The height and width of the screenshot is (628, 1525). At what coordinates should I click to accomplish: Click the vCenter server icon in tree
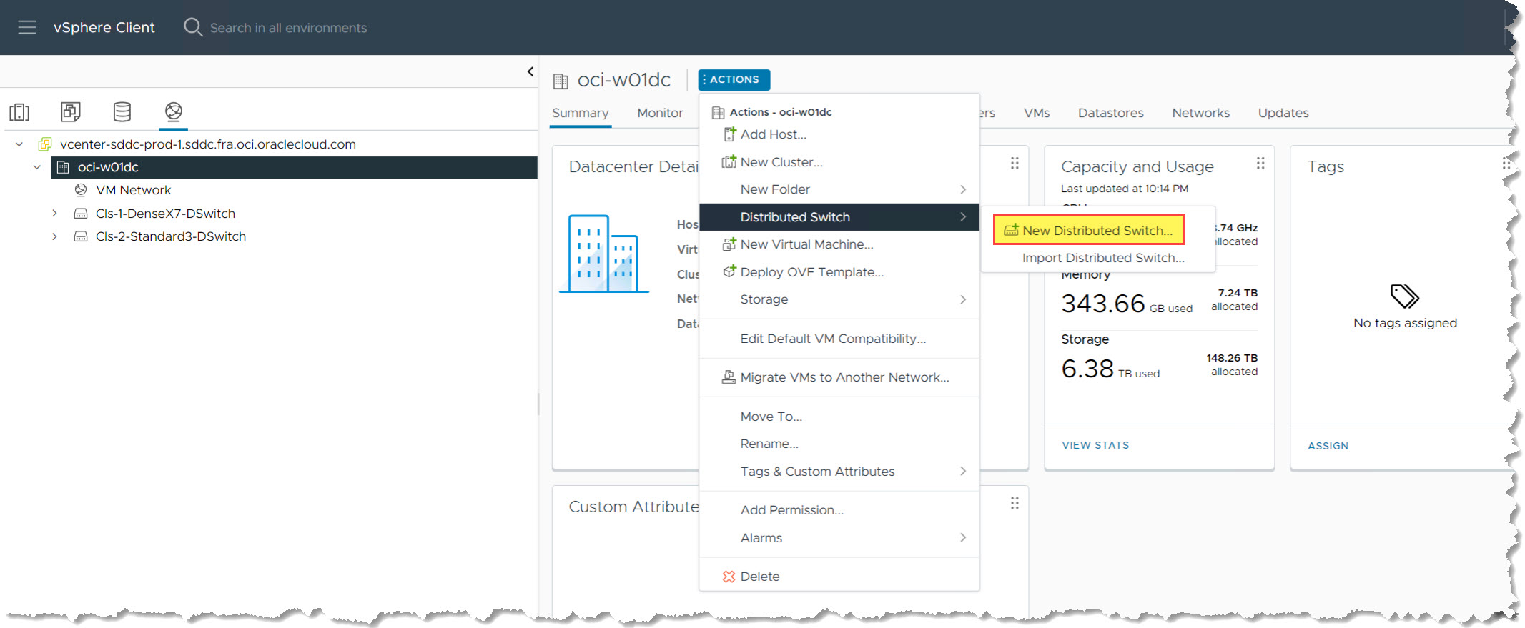[x=44, y=144]
